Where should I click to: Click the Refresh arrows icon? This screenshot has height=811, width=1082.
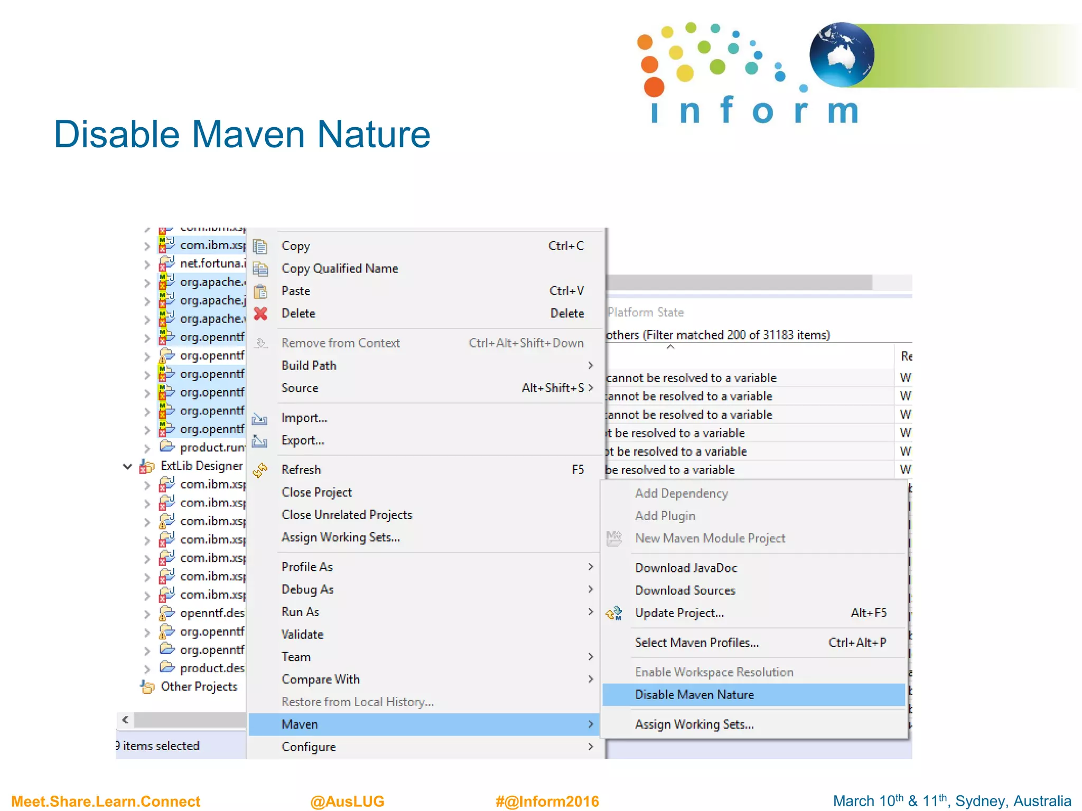(260, 470)
